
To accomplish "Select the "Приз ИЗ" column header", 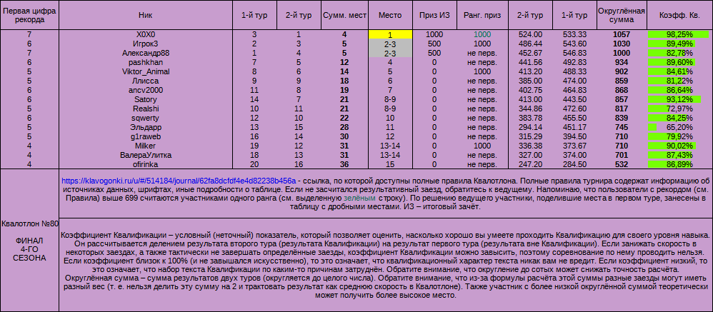I will [x=434, y=15].
